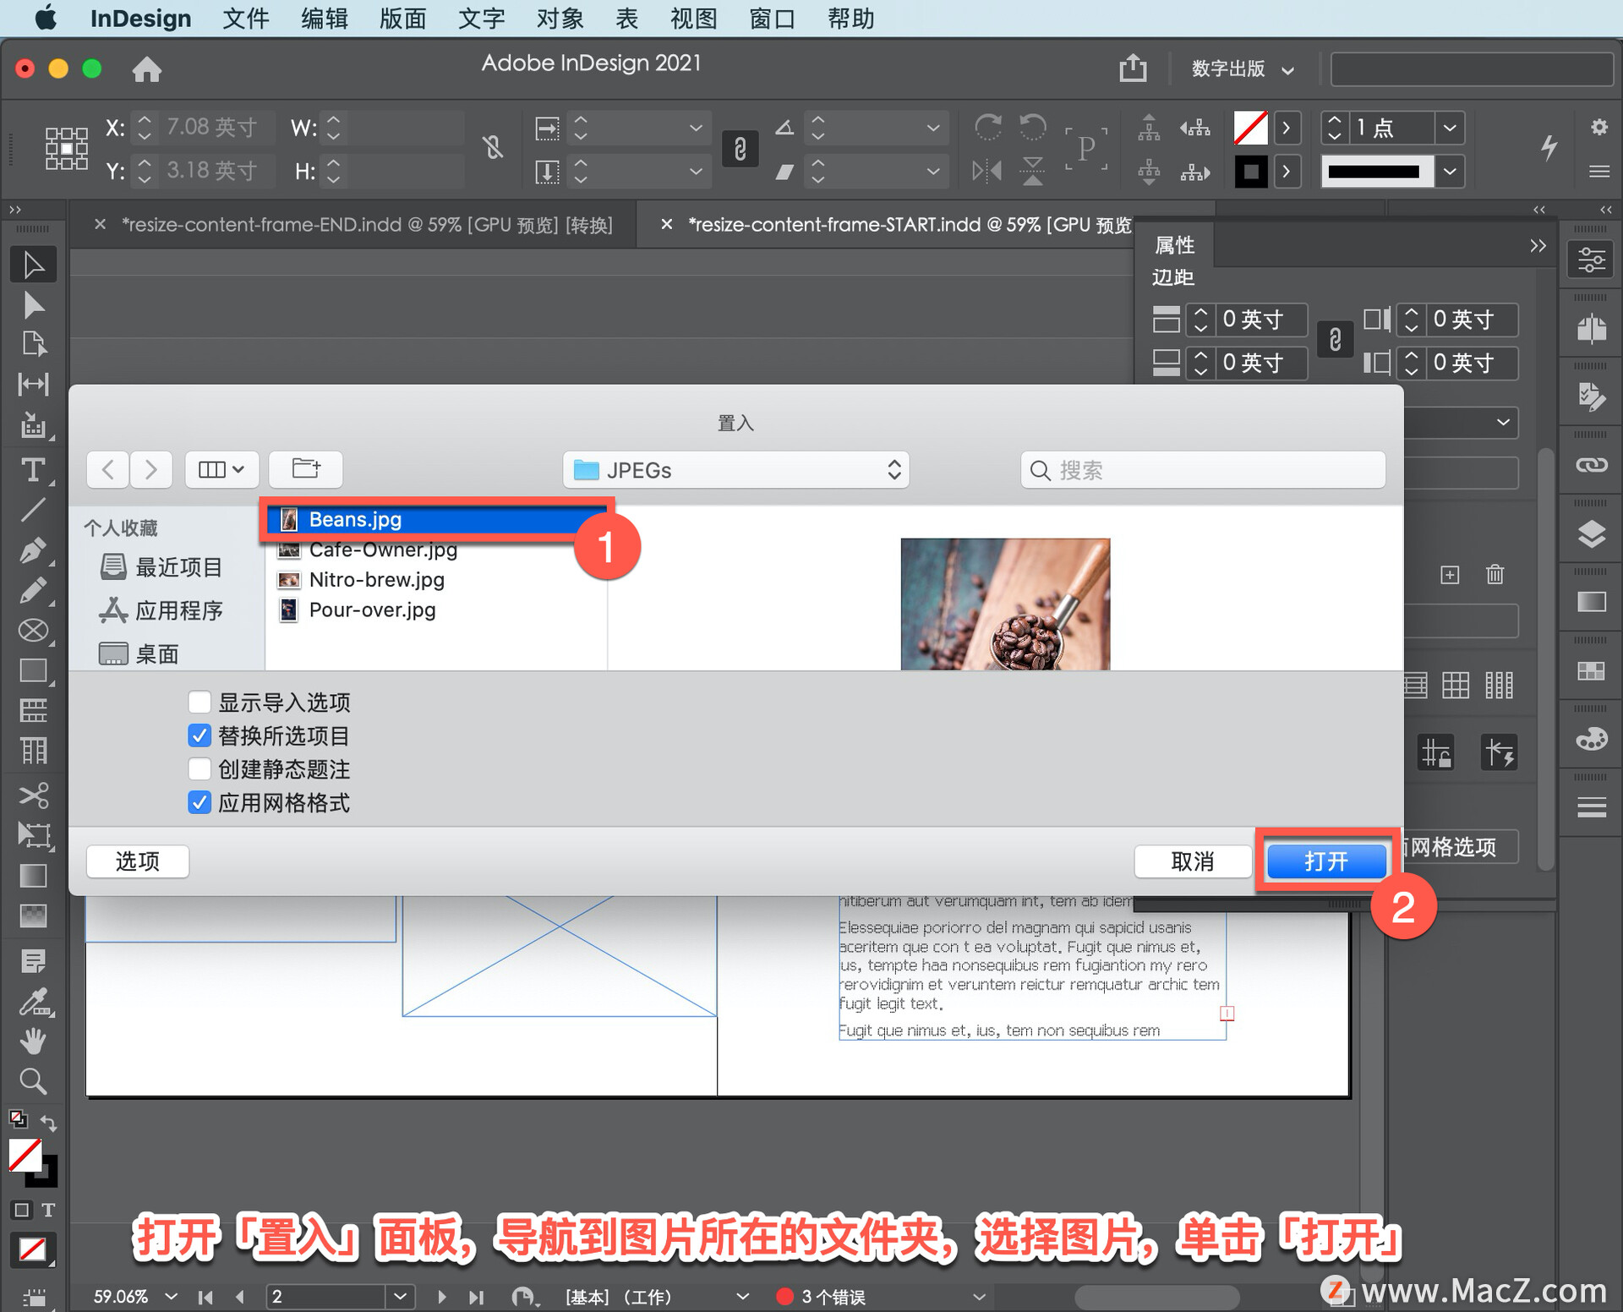
Task: Select the Eyedropper tool
Action: click(33, 1003)
